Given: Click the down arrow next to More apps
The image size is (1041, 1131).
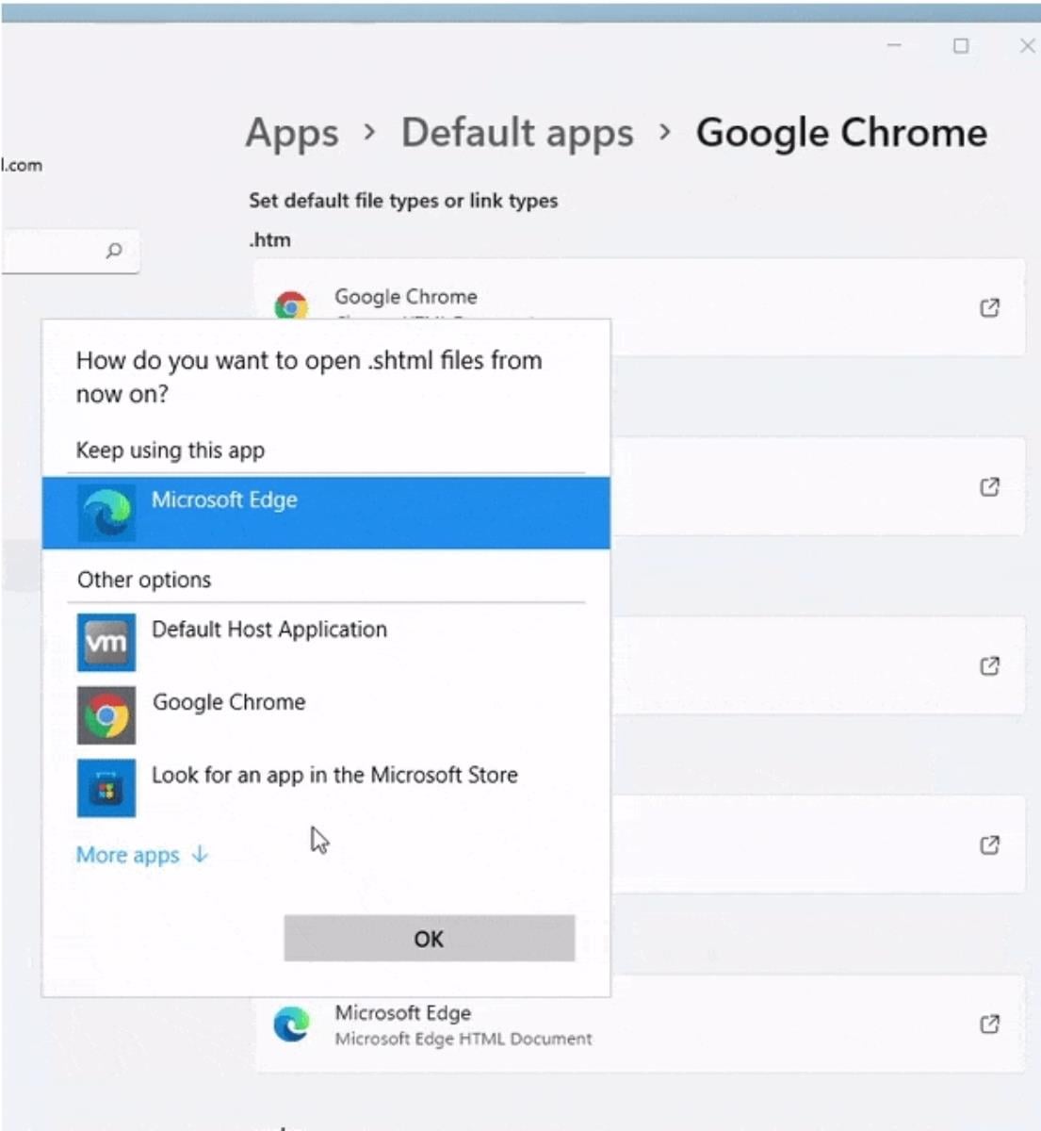Looking at the screenshot, I should pos(200,855).
